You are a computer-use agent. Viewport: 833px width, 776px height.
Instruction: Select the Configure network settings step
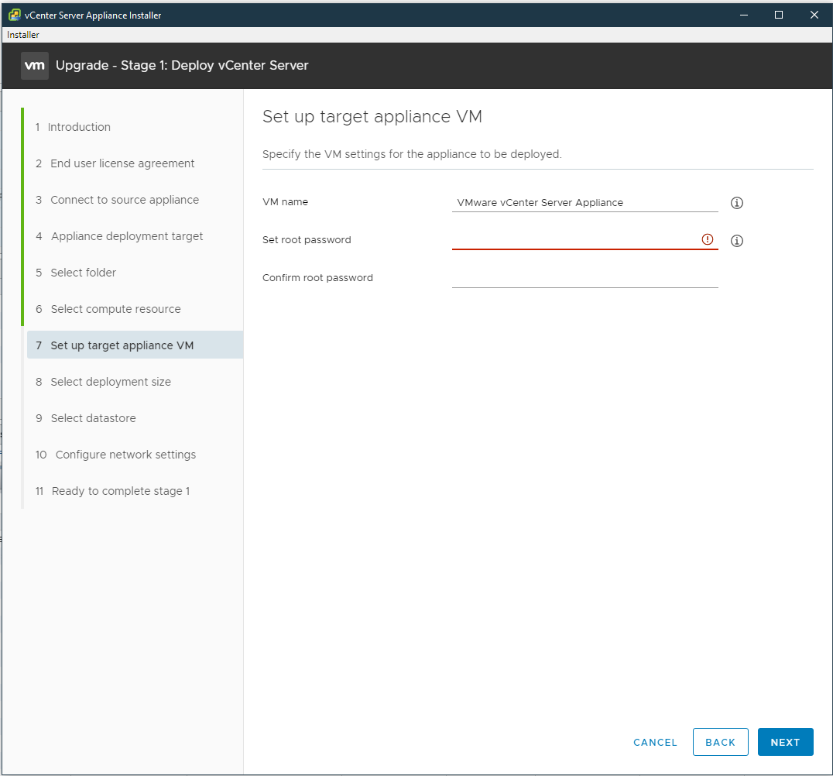(x=125, y=454)
